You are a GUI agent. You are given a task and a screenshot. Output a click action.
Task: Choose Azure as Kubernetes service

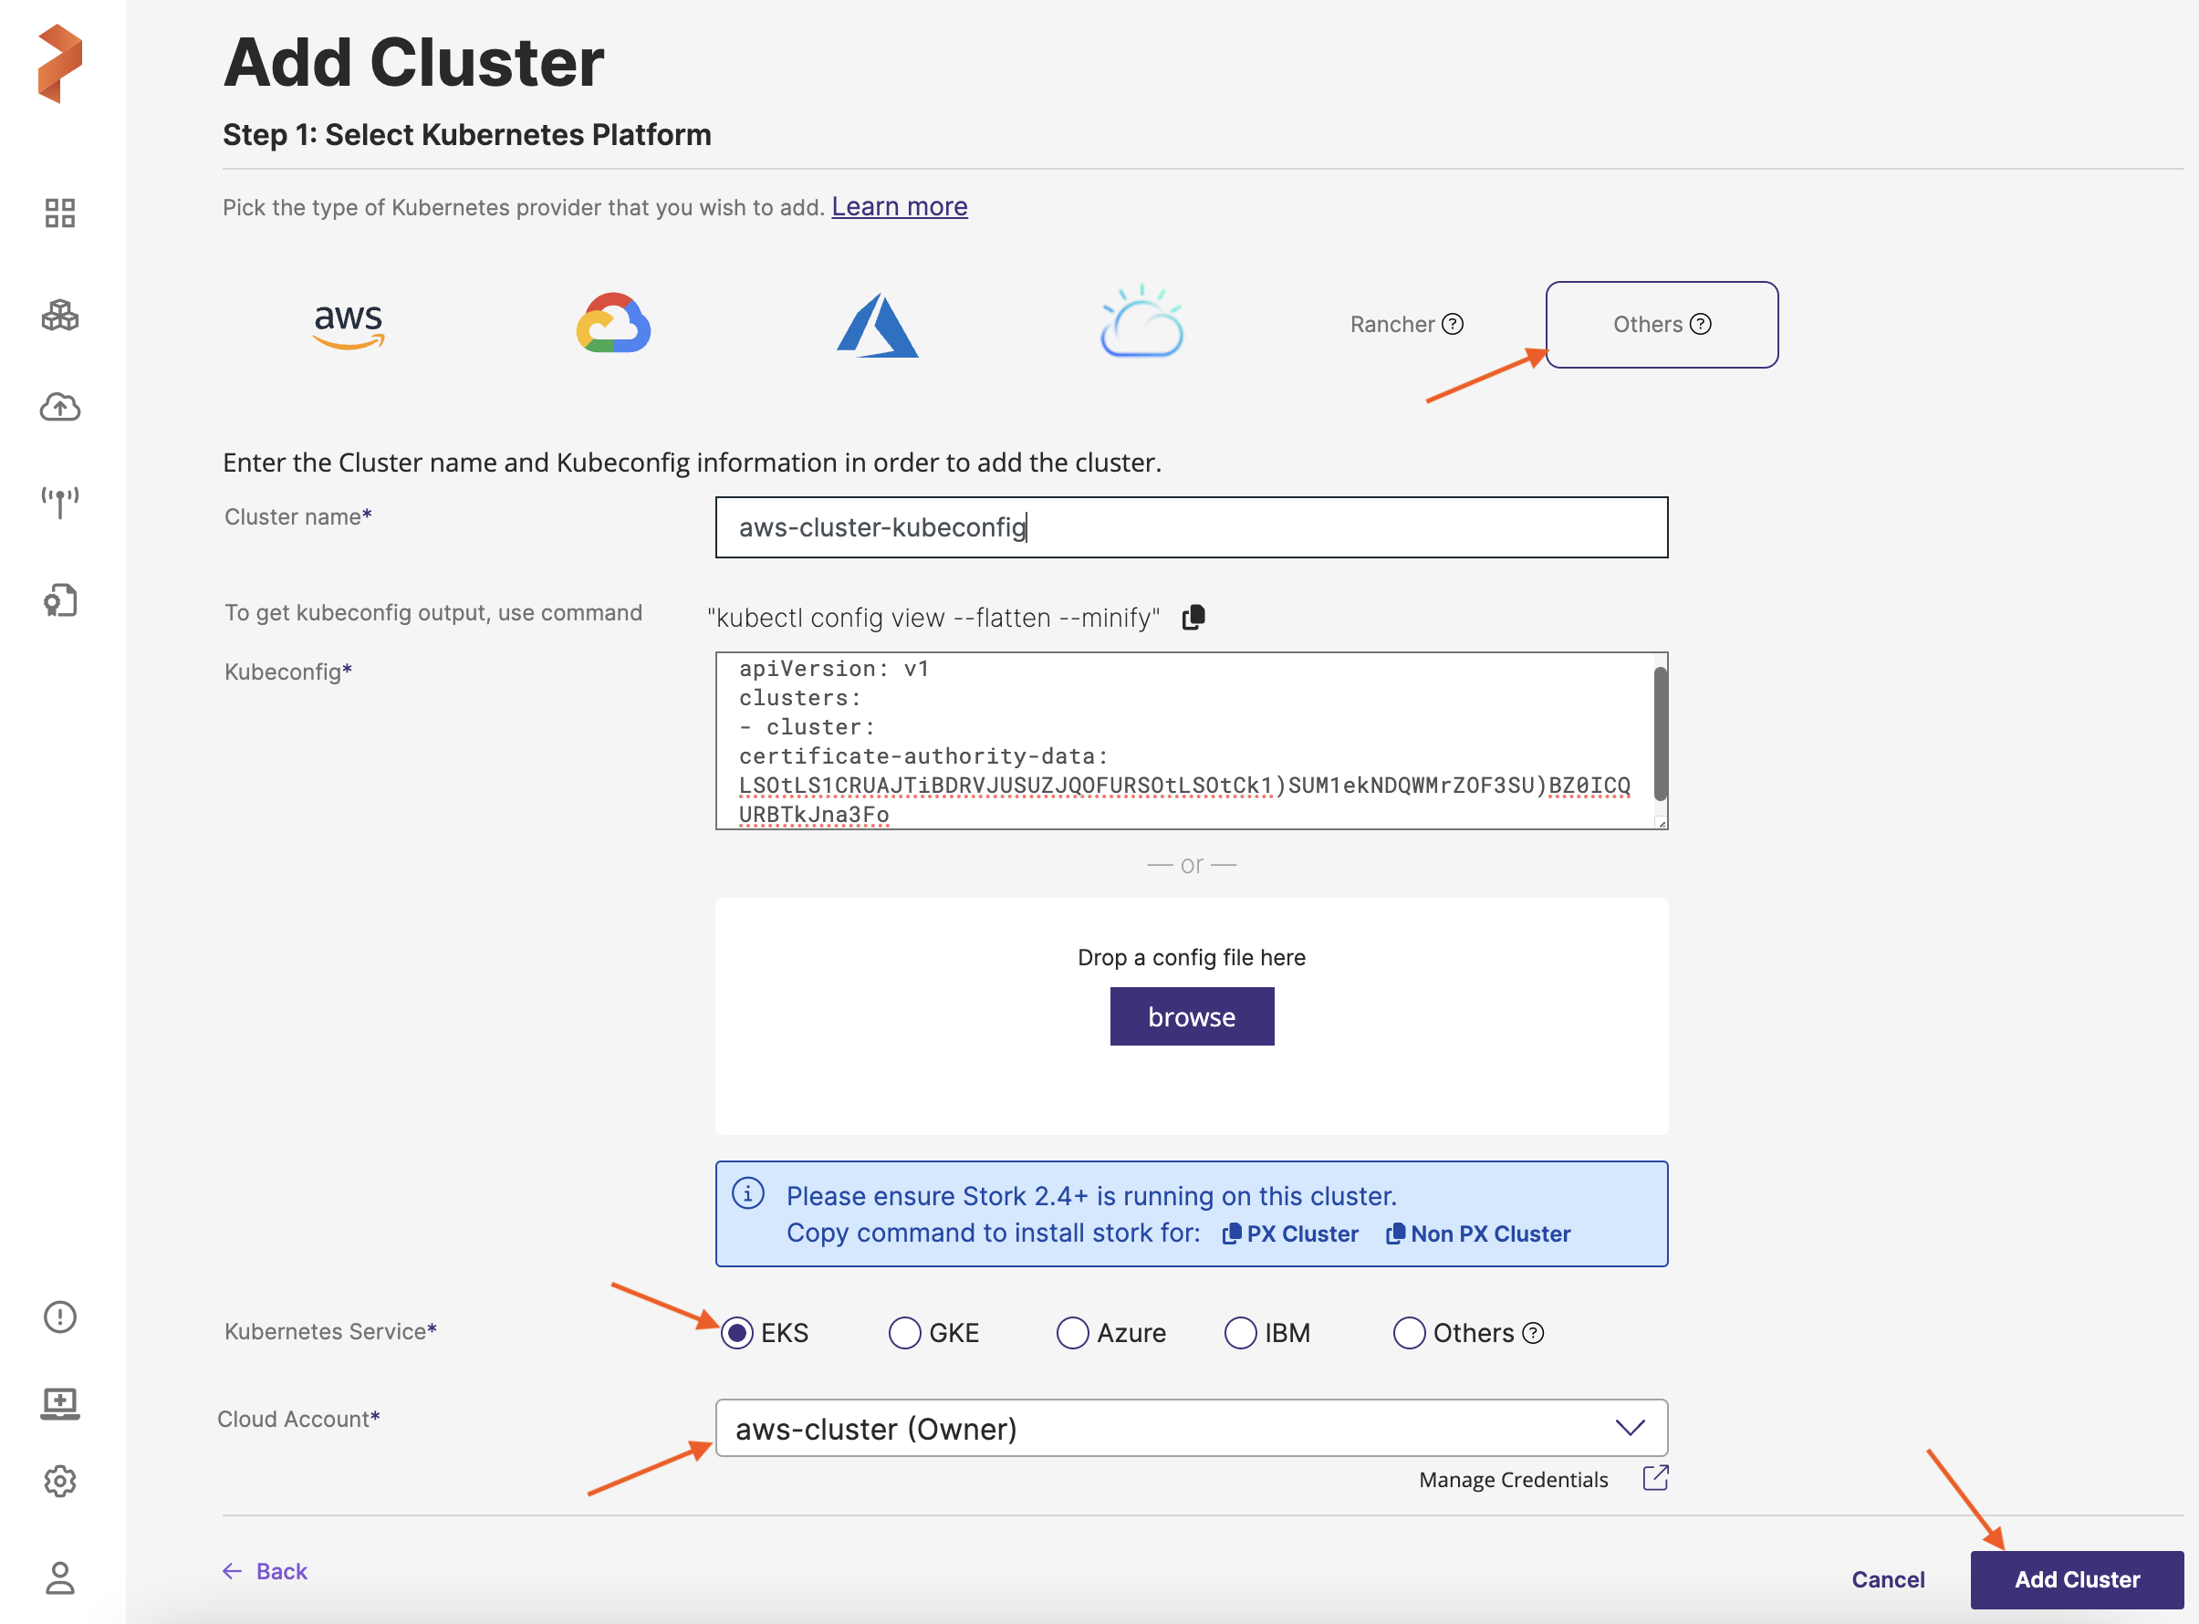point(1072,1333)
